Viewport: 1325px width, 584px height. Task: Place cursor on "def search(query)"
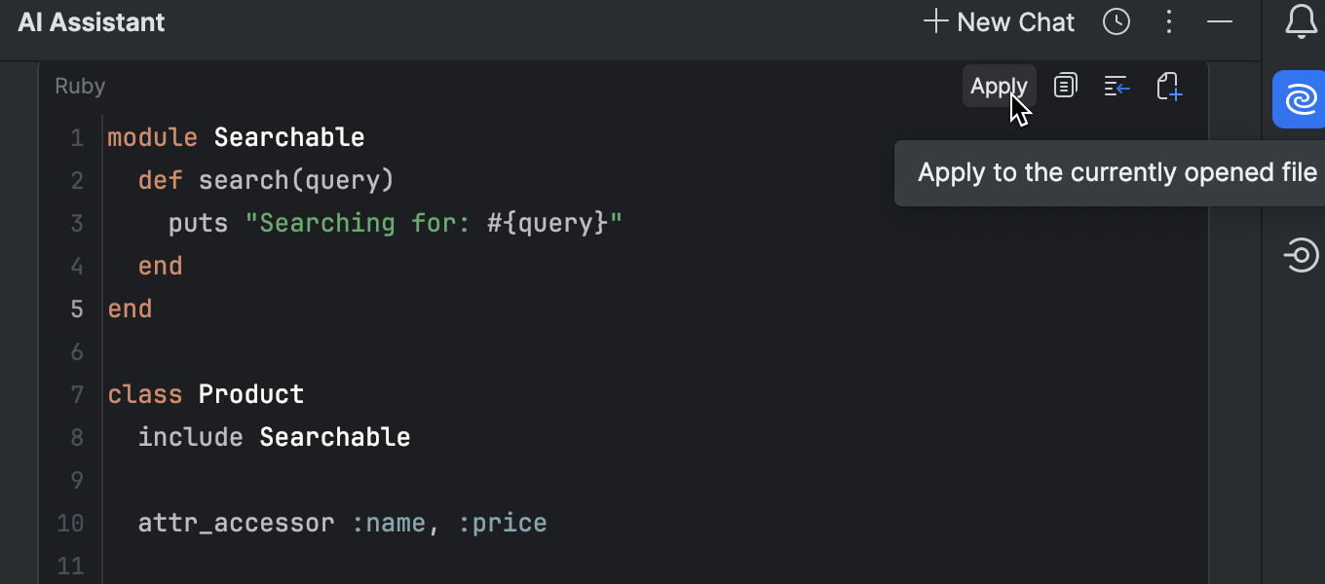coord(266,181)
